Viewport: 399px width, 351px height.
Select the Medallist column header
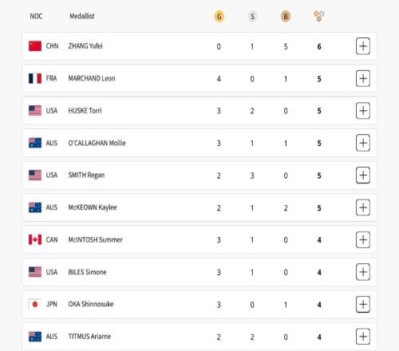click(82, 16)
